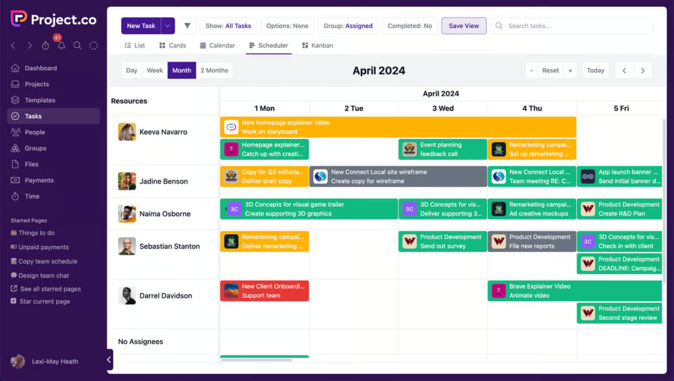Collapse the sidebar with chevron handle
Image resolution: width=674 pixels, height=381 pixels.
[109, 360]
